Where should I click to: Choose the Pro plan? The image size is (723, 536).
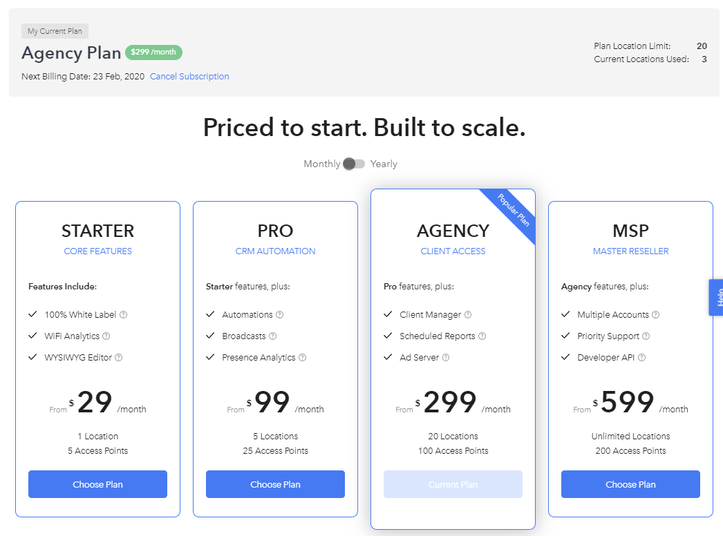[275, 484]
